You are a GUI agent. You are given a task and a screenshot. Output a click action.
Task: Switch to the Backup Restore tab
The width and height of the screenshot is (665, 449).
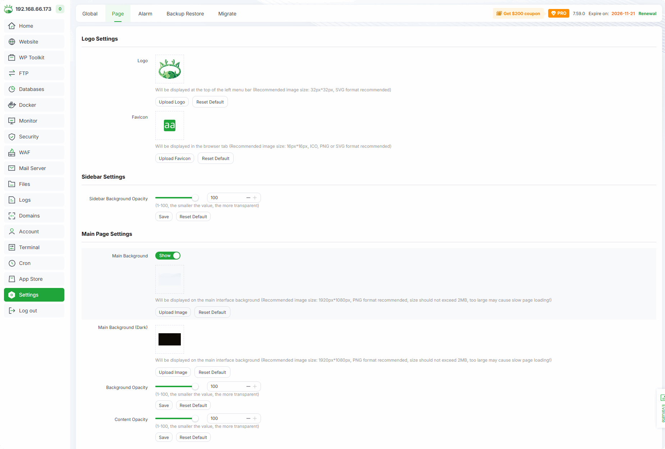tap(185, 14)
